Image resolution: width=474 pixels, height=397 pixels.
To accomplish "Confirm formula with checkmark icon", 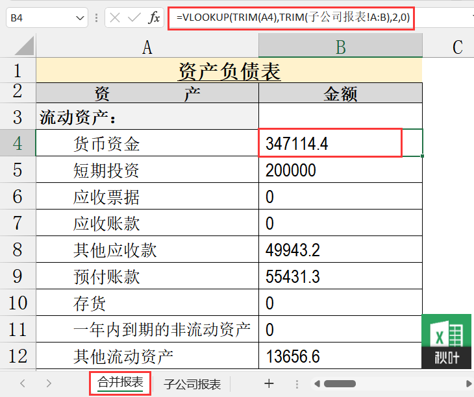I will pyautogui.click(x=134, y=18).
